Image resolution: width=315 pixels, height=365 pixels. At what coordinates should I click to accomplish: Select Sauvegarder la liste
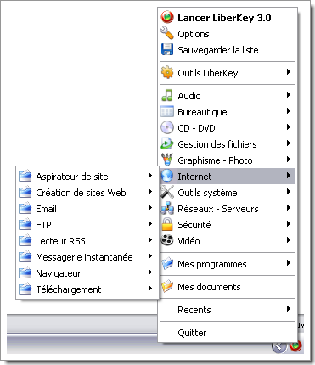pos(218,50)
